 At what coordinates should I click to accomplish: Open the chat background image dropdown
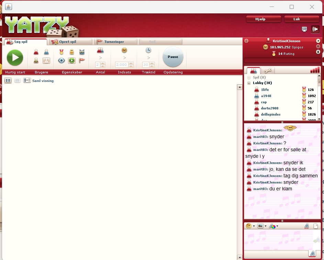click(x=262, y=226)
